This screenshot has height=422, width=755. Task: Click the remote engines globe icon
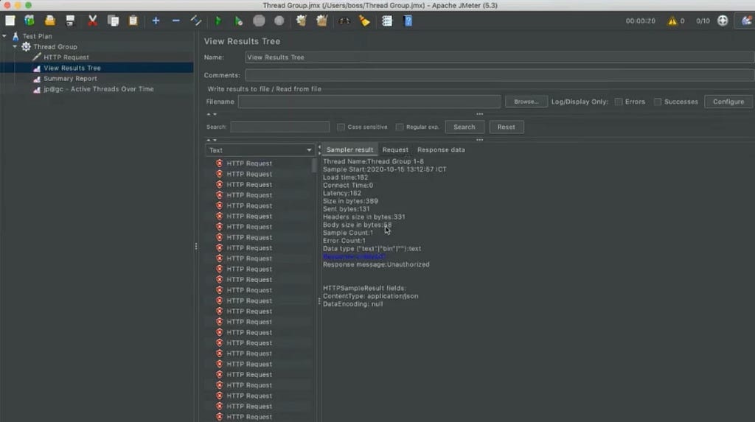click(723, 21)
